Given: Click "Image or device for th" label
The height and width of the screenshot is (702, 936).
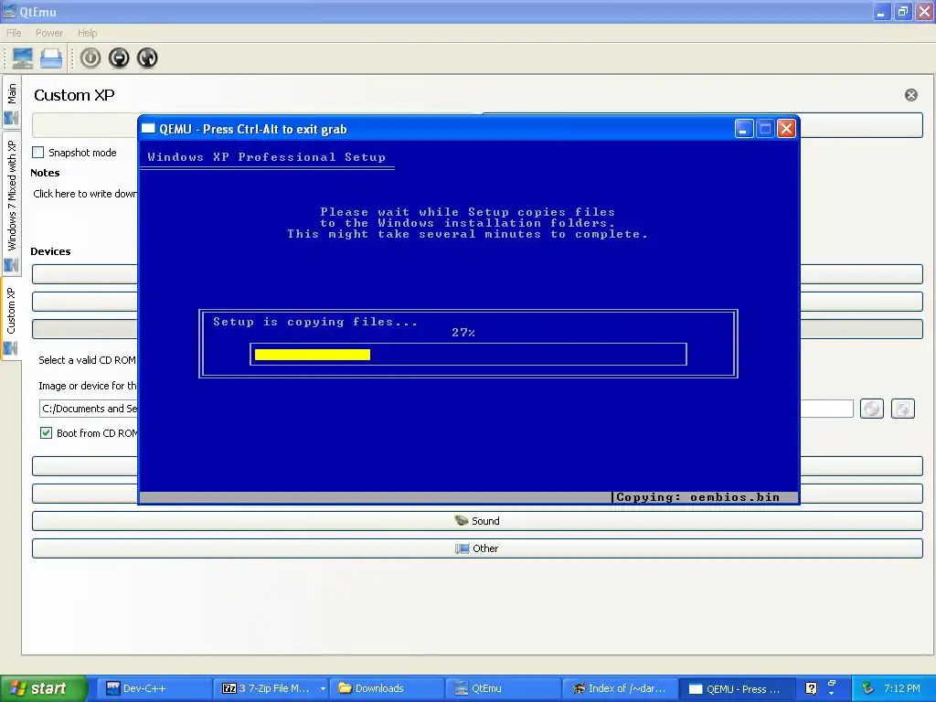Looking at the screenshot, I should click(x=88, y=386).
